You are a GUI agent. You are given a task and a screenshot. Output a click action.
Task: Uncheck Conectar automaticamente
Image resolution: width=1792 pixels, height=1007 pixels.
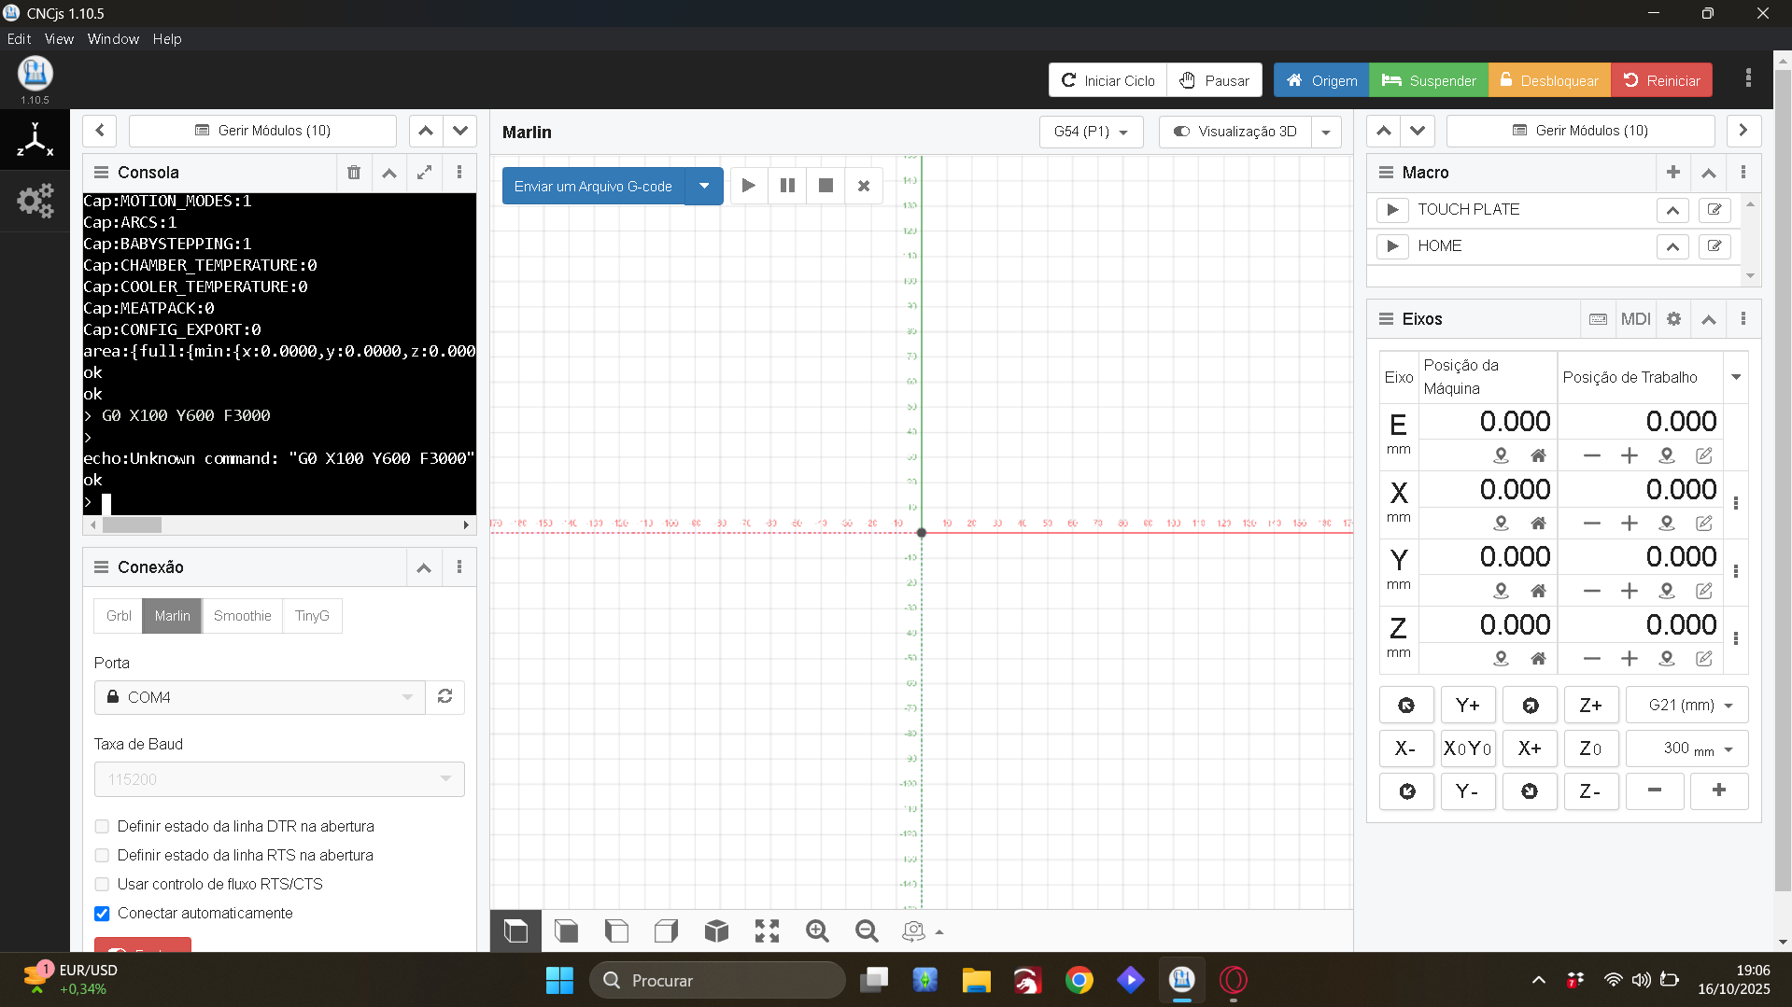pyautogui.click(x=102, y=914)
